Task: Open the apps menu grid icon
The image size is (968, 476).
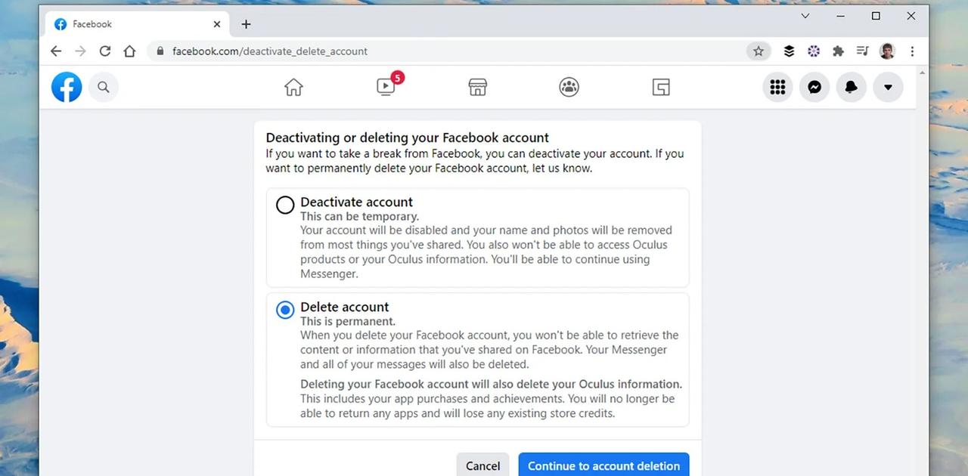Action: [x=777, y=87]
